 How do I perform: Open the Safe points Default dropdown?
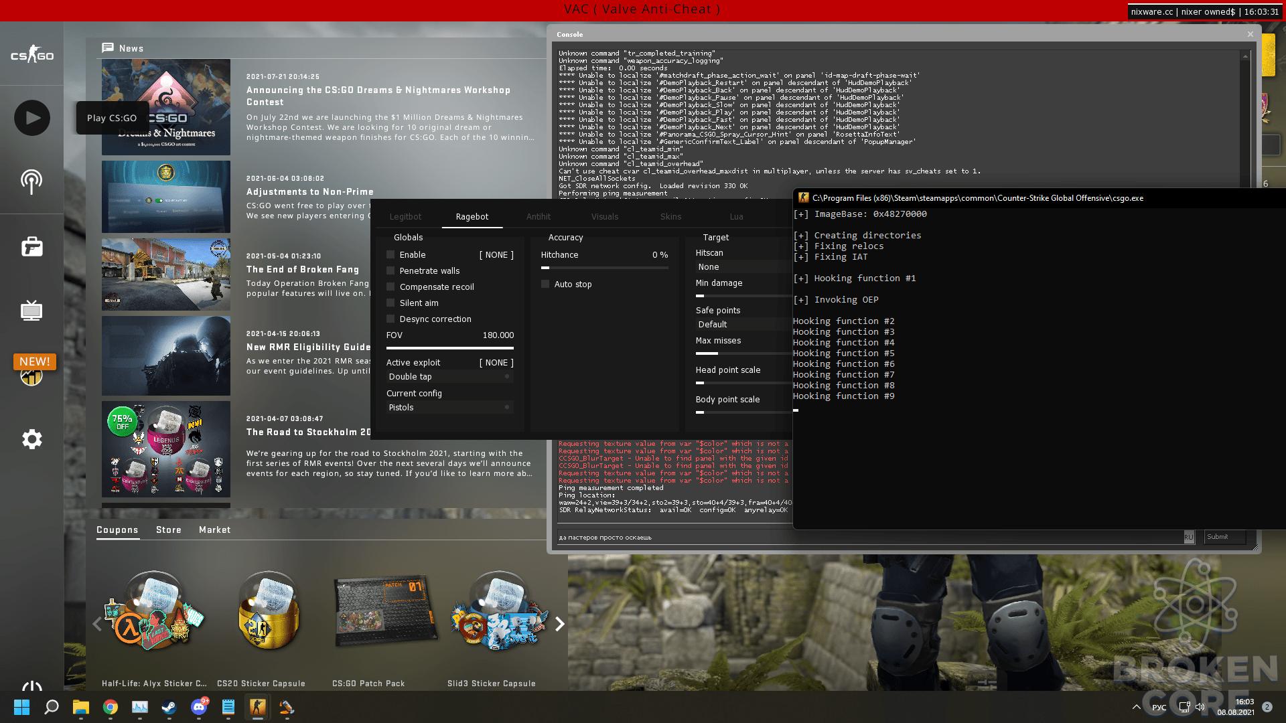click(x=743, y=325)
